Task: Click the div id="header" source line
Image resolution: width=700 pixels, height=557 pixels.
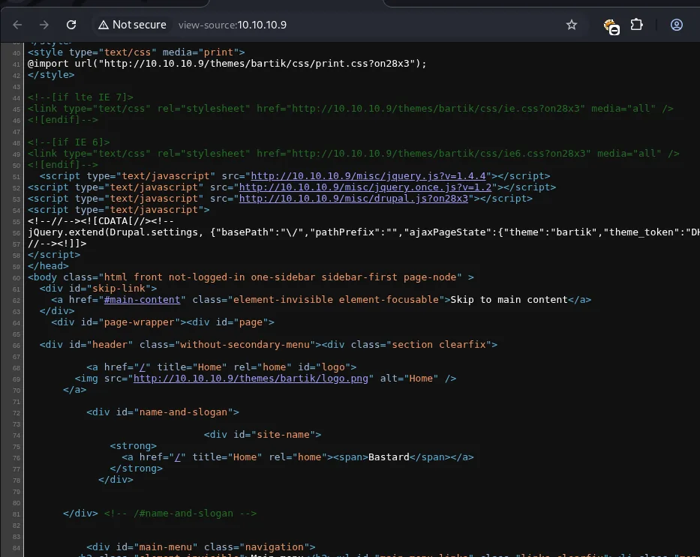Action: point(269,345)
